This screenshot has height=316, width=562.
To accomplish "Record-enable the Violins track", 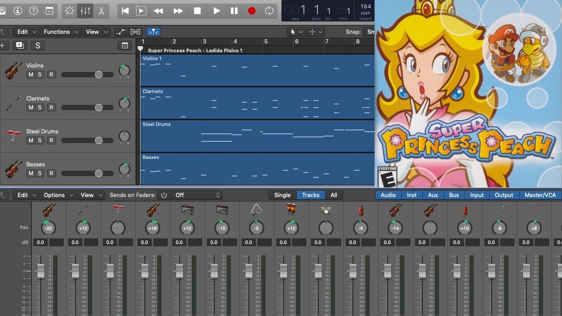I will [x=51, y=75].
